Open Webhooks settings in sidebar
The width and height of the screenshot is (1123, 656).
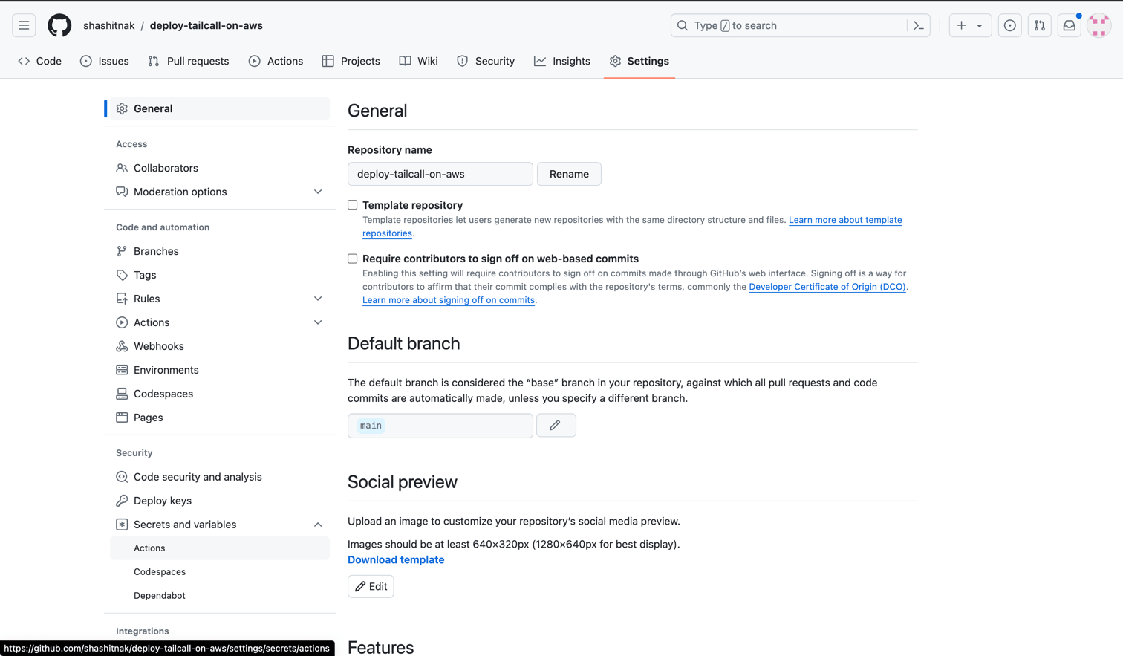[x=158, y=346]
